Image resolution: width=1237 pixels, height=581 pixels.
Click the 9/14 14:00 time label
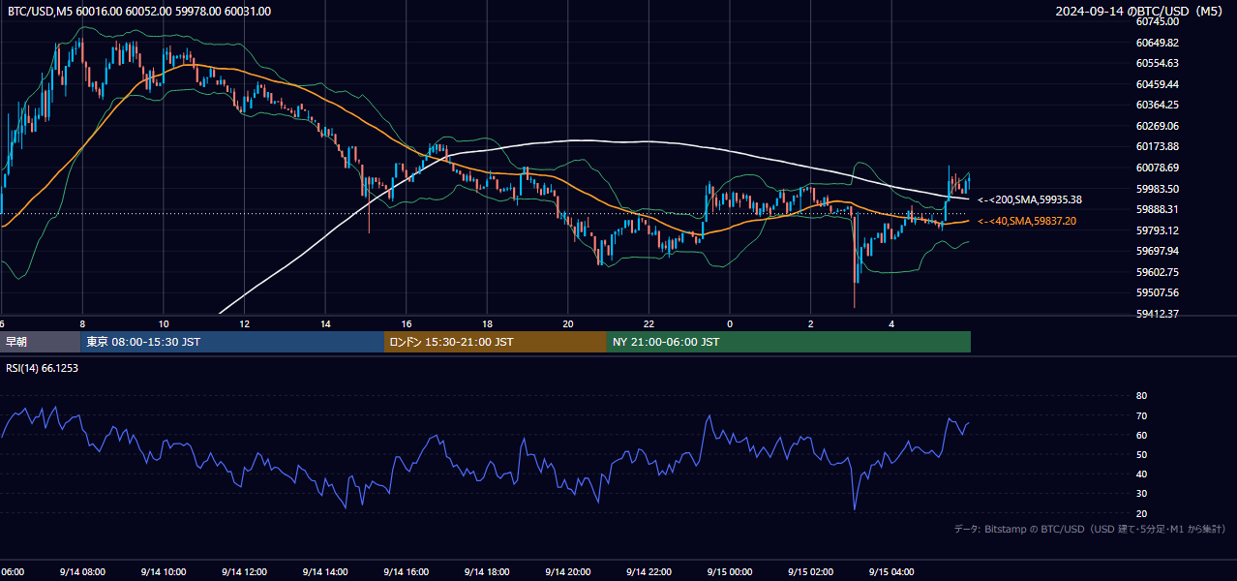(325, 572)
